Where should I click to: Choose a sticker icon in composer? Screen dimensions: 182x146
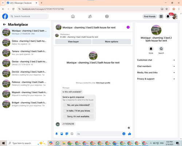pos(67,134)
